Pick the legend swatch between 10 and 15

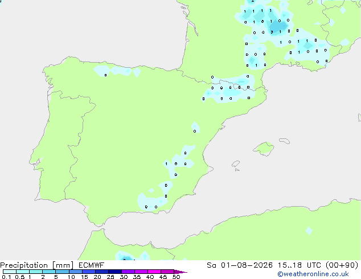(x=76, y=272)
